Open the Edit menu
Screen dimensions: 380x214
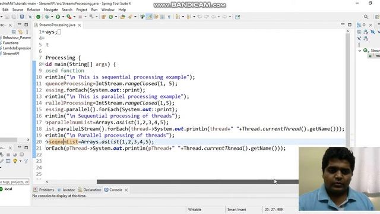[x=5, y=10]
